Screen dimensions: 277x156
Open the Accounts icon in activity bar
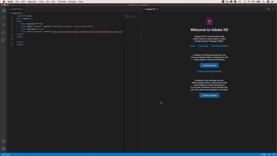point(3,141)
